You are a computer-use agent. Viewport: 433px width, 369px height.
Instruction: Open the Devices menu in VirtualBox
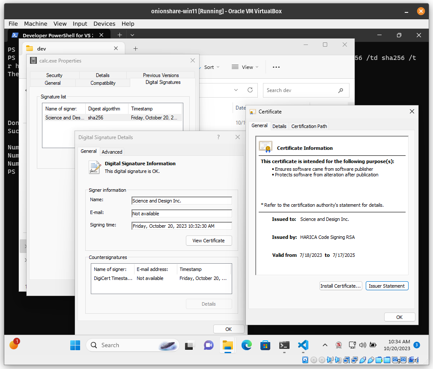coord(104,24)
